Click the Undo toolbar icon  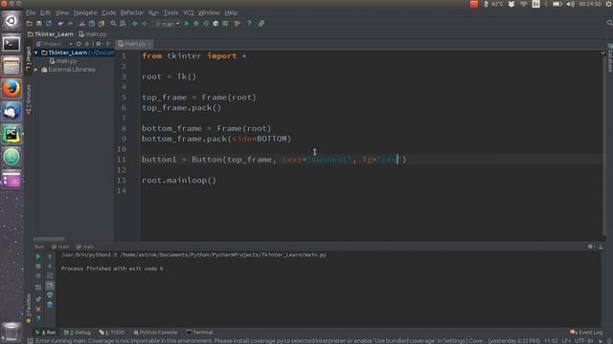point(60,23)
